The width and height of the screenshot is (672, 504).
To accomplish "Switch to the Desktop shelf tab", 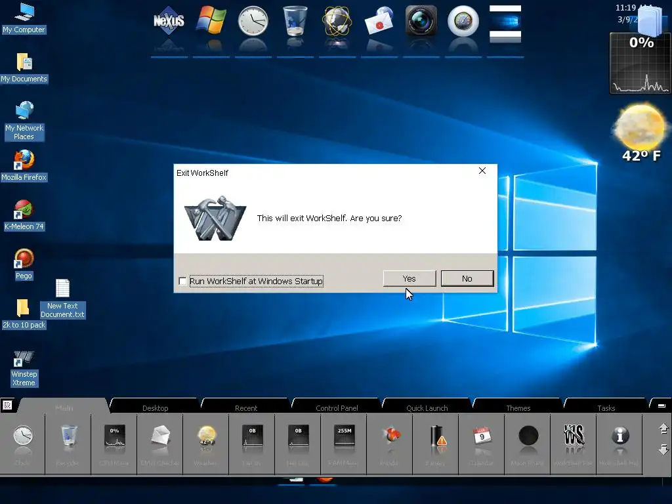I will [x=155, y=408].
